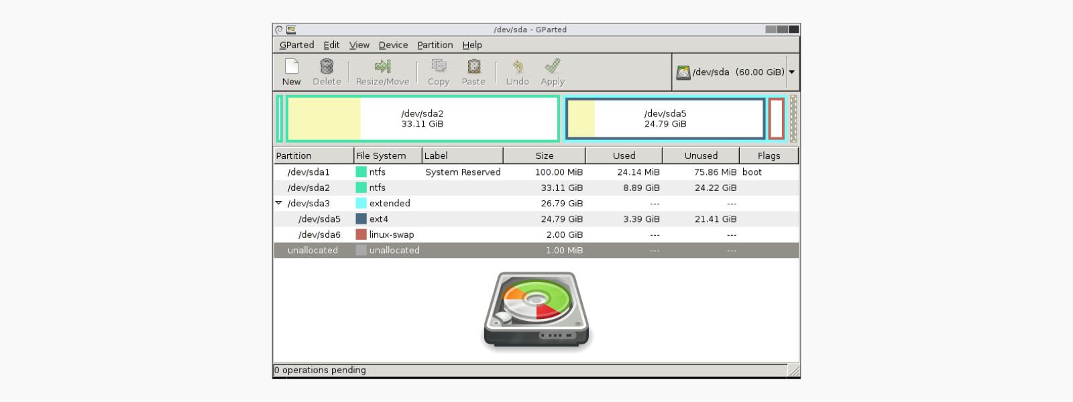Open the Help menu

pyautogui.click(x=472, y=45)
